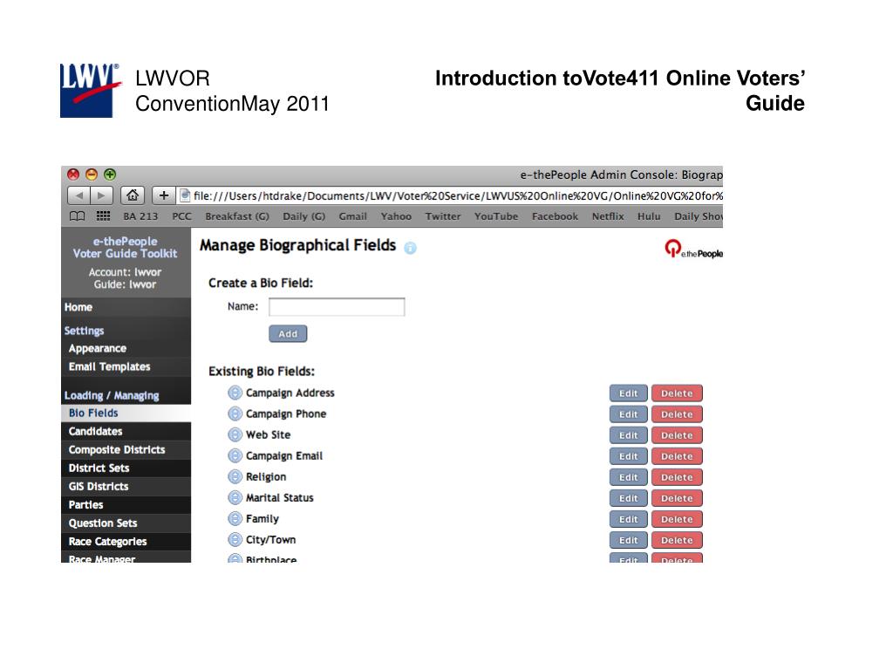The width and height of the screenshot is (893, 670).
Task: Click the icon beside Campaign Phone
Action: (x=235, y=414)
